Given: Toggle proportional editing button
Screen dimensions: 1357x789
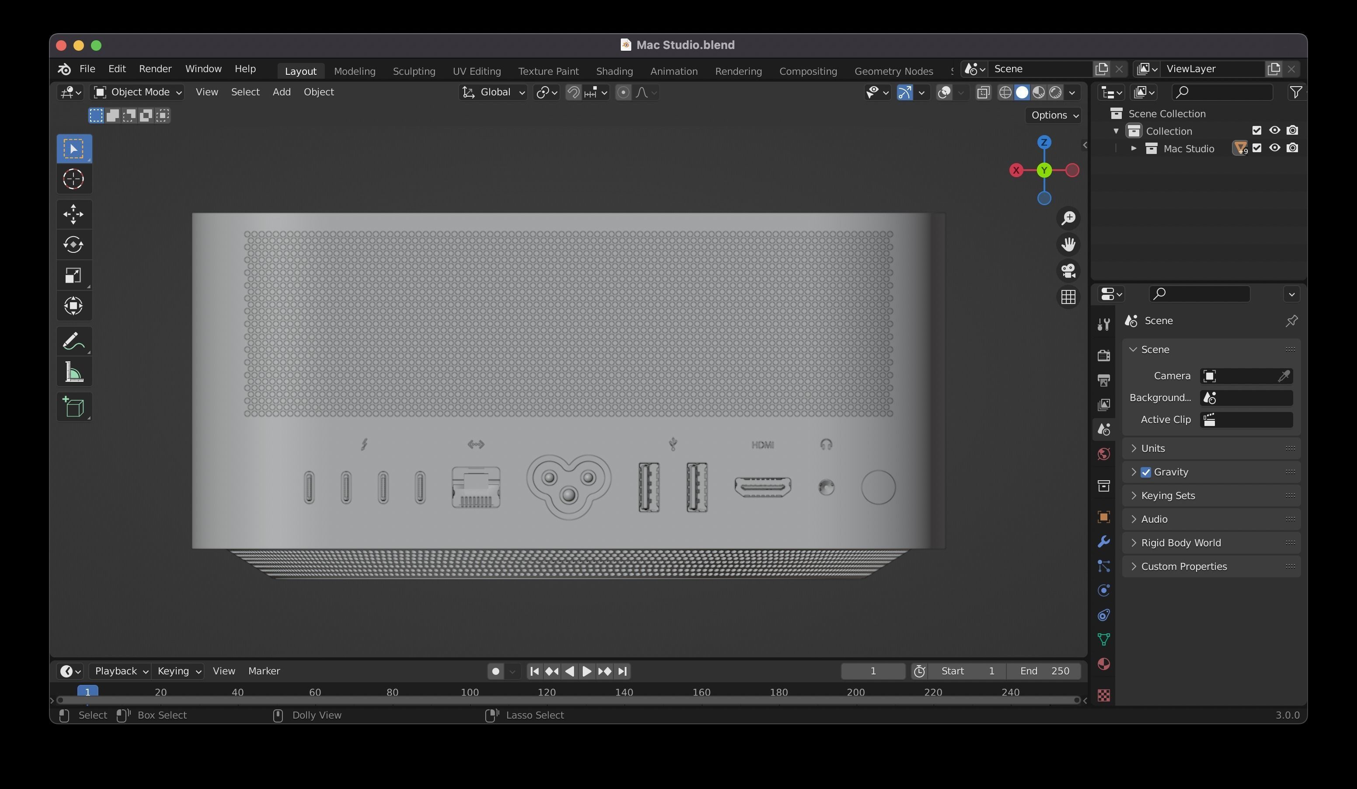Looking at the screenshot, I should pos(623,93).
